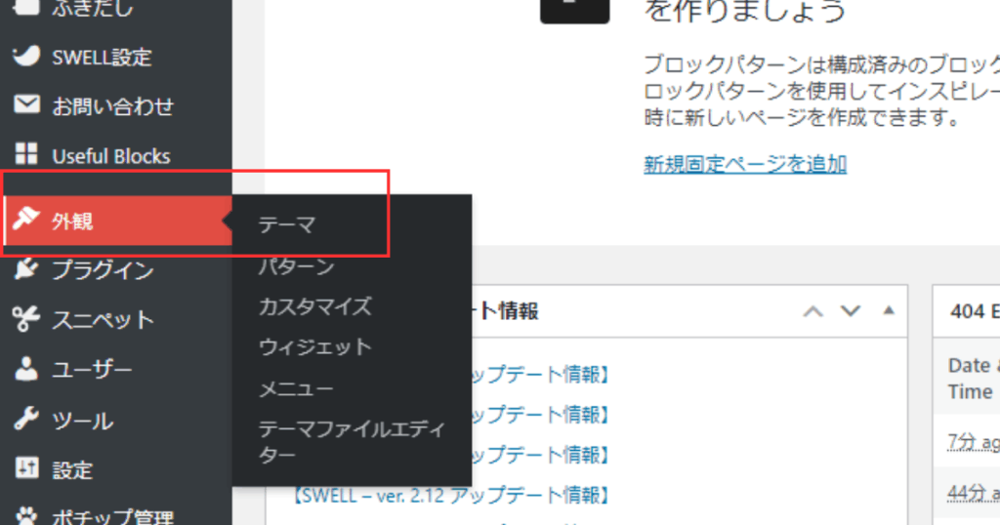The height and width of the screenshot is (525, 1000).
Task: Click the スニペット scissors icon
Action: click(26, 318)
